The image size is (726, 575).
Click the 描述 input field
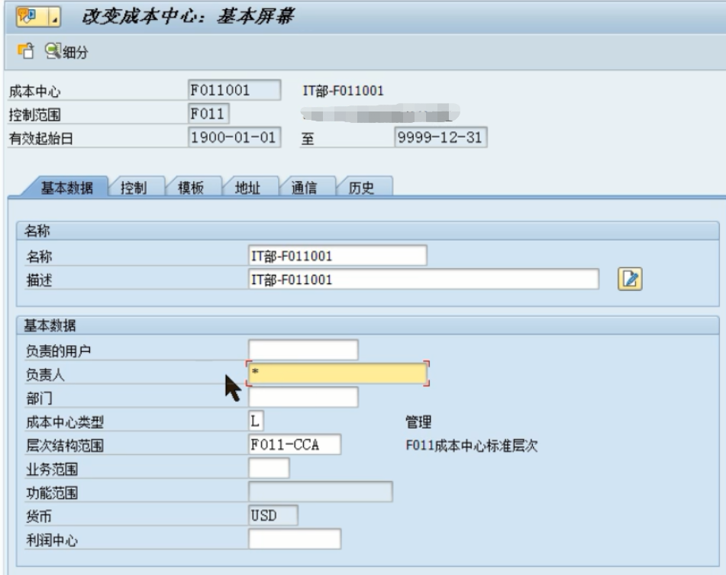424,279
